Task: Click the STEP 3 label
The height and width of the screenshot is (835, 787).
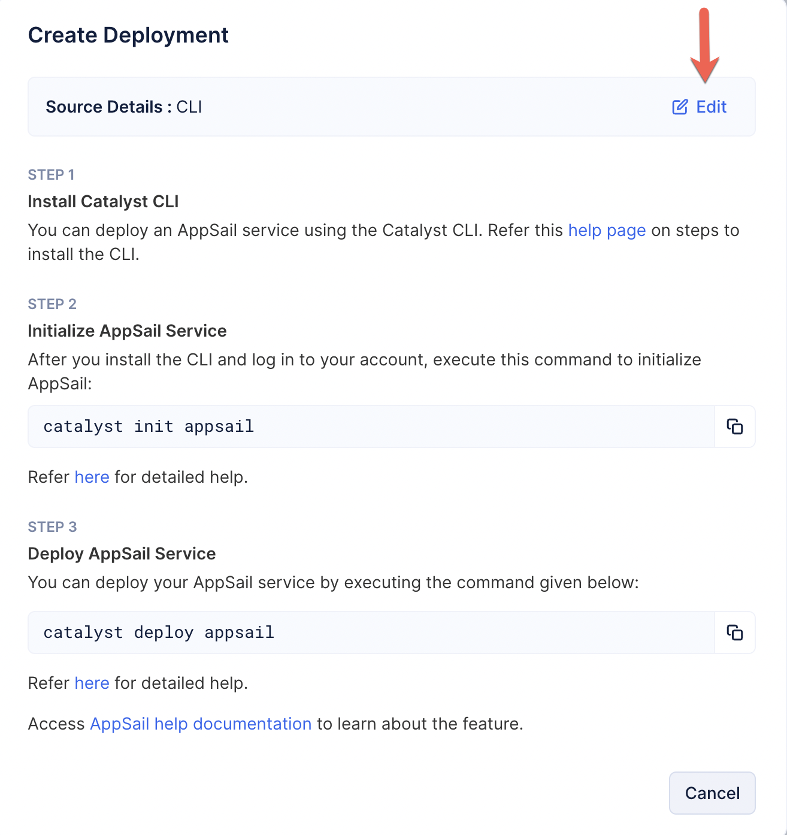Action: coord(52,527)
